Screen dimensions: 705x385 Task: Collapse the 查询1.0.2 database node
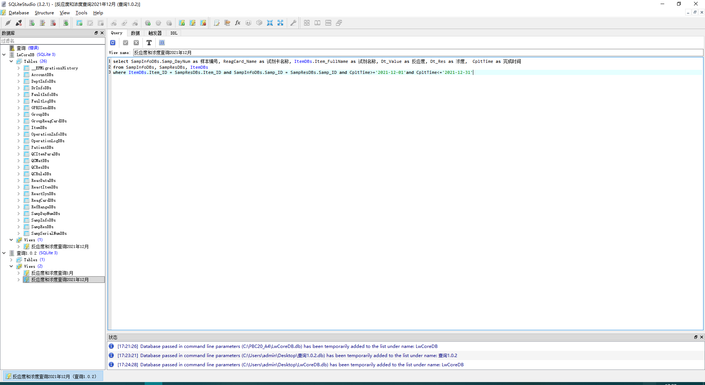pos(4,253)
